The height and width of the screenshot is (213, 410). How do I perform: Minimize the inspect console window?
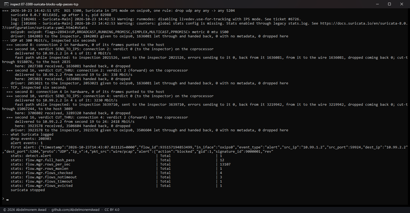pos(377,4)
